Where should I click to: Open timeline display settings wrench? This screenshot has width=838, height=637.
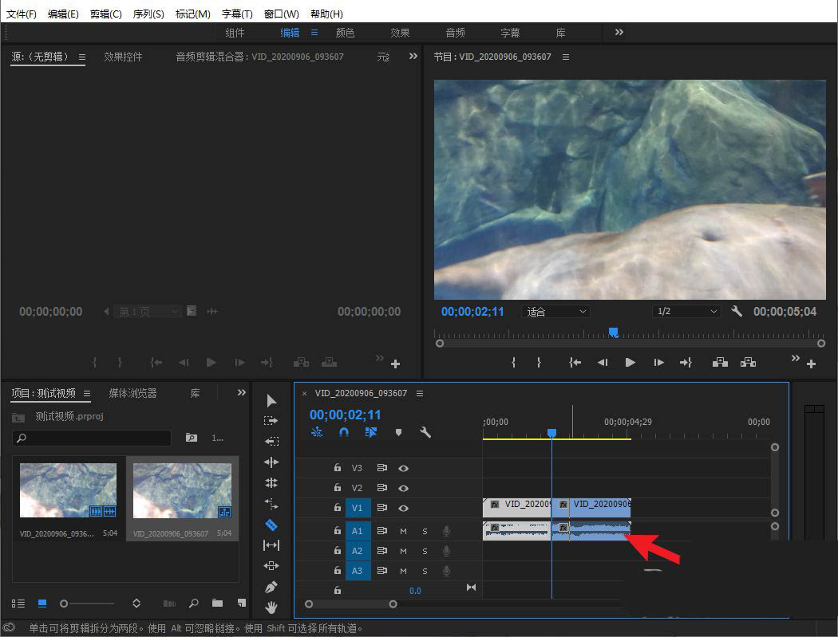tap(425, 432)
